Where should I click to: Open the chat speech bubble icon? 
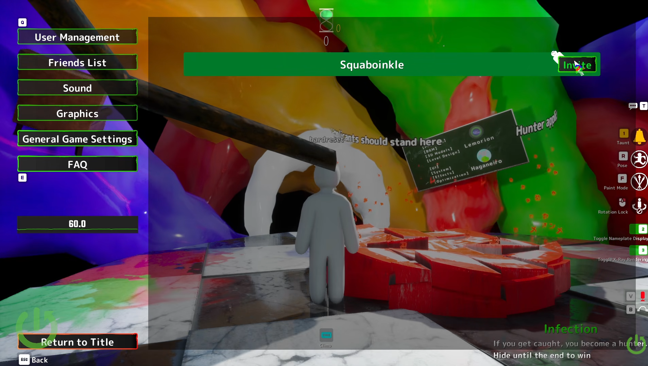pos(633,106)
